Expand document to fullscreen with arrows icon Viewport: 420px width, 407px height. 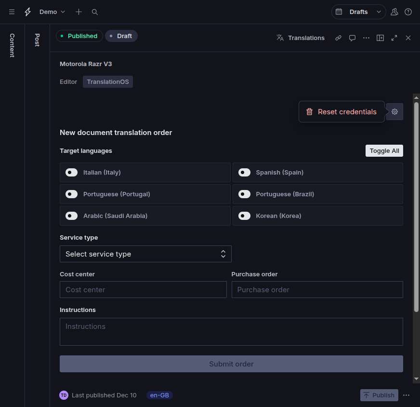pyautogui.click(x=394, y=38)
